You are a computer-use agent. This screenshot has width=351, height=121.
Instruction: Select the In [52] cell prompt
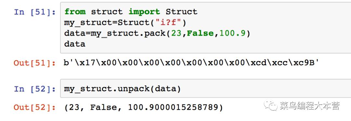[x=35, y=89]
